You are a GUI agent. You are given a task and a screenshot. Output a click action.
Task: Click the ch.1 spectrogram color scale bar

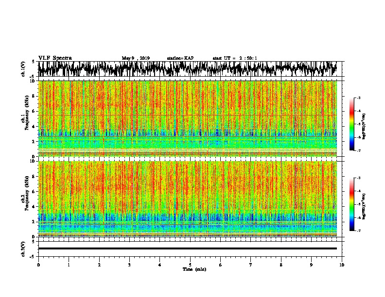(x=351, y=124)
